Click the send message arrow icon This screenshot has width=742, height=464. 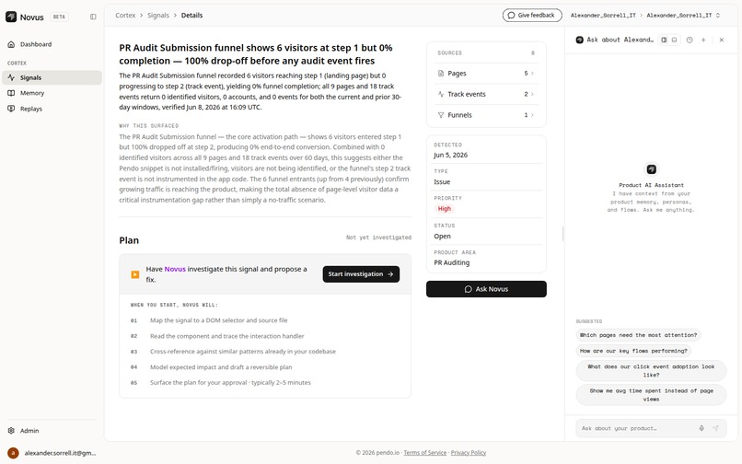(x=716, y=428)
